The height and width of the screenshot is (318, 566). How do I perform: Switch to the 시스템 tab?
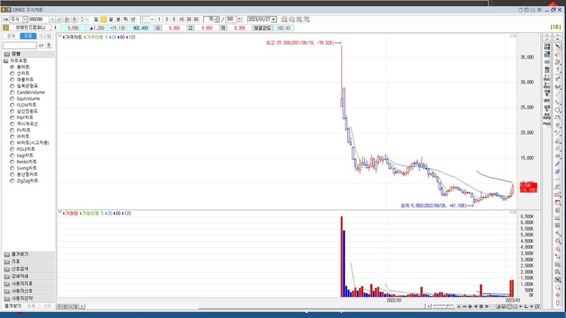(x=45, y=36)
